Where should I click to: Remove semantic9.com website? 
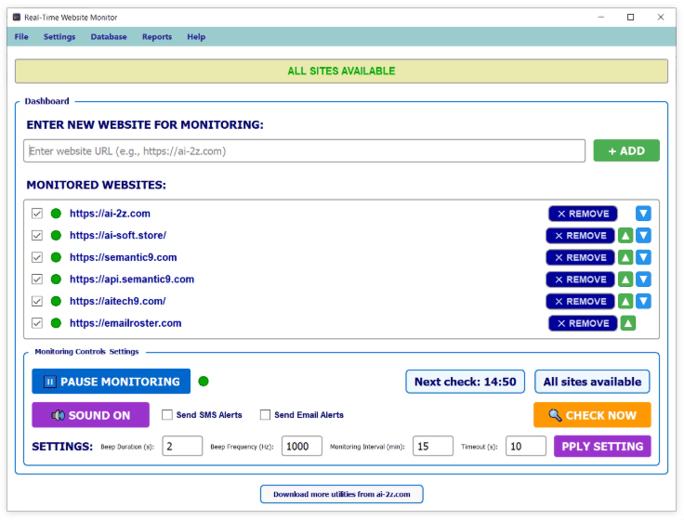coord(580,257)
